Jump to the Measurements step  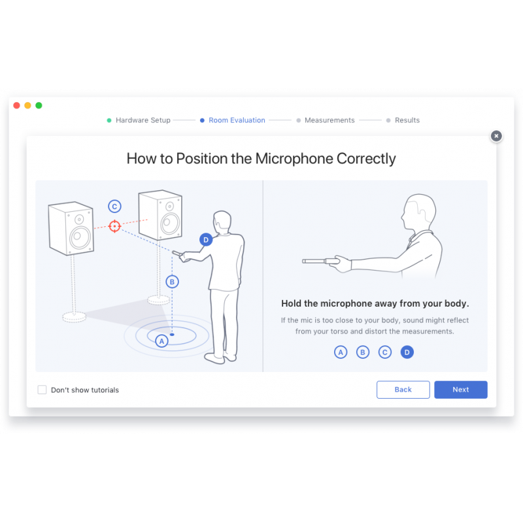[x=329, y=120]
